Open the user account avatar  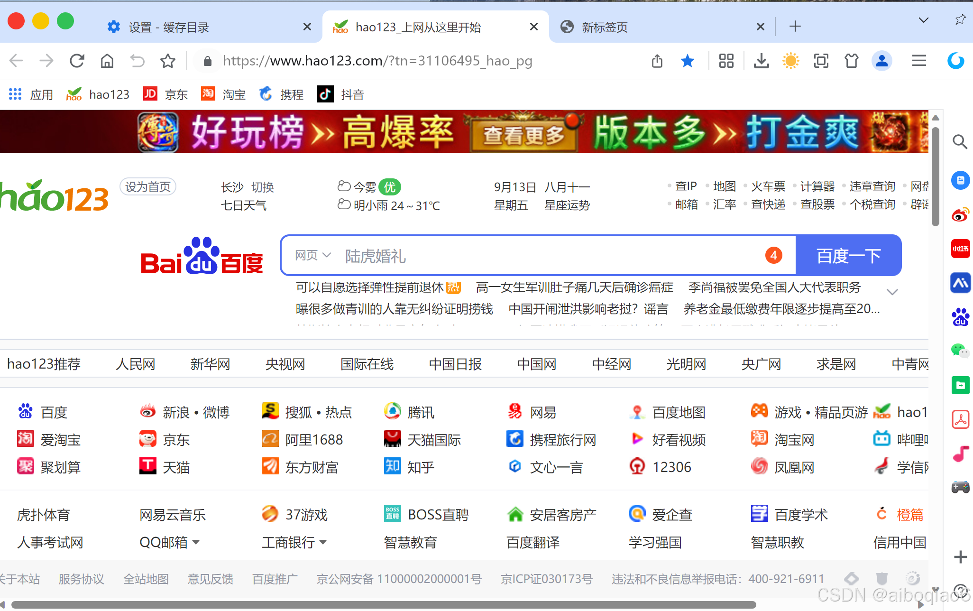coord(882,61)
